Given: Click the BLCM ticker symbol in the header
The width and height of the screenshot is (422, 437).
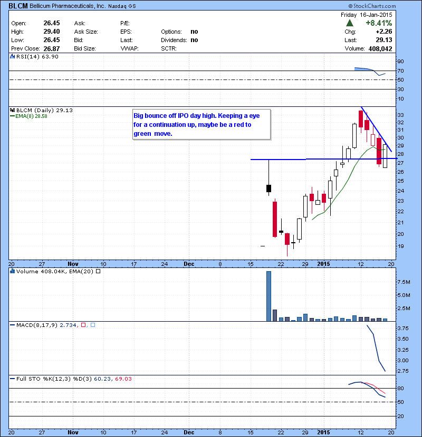Looking at the screenshot, I should click(18, 6).
